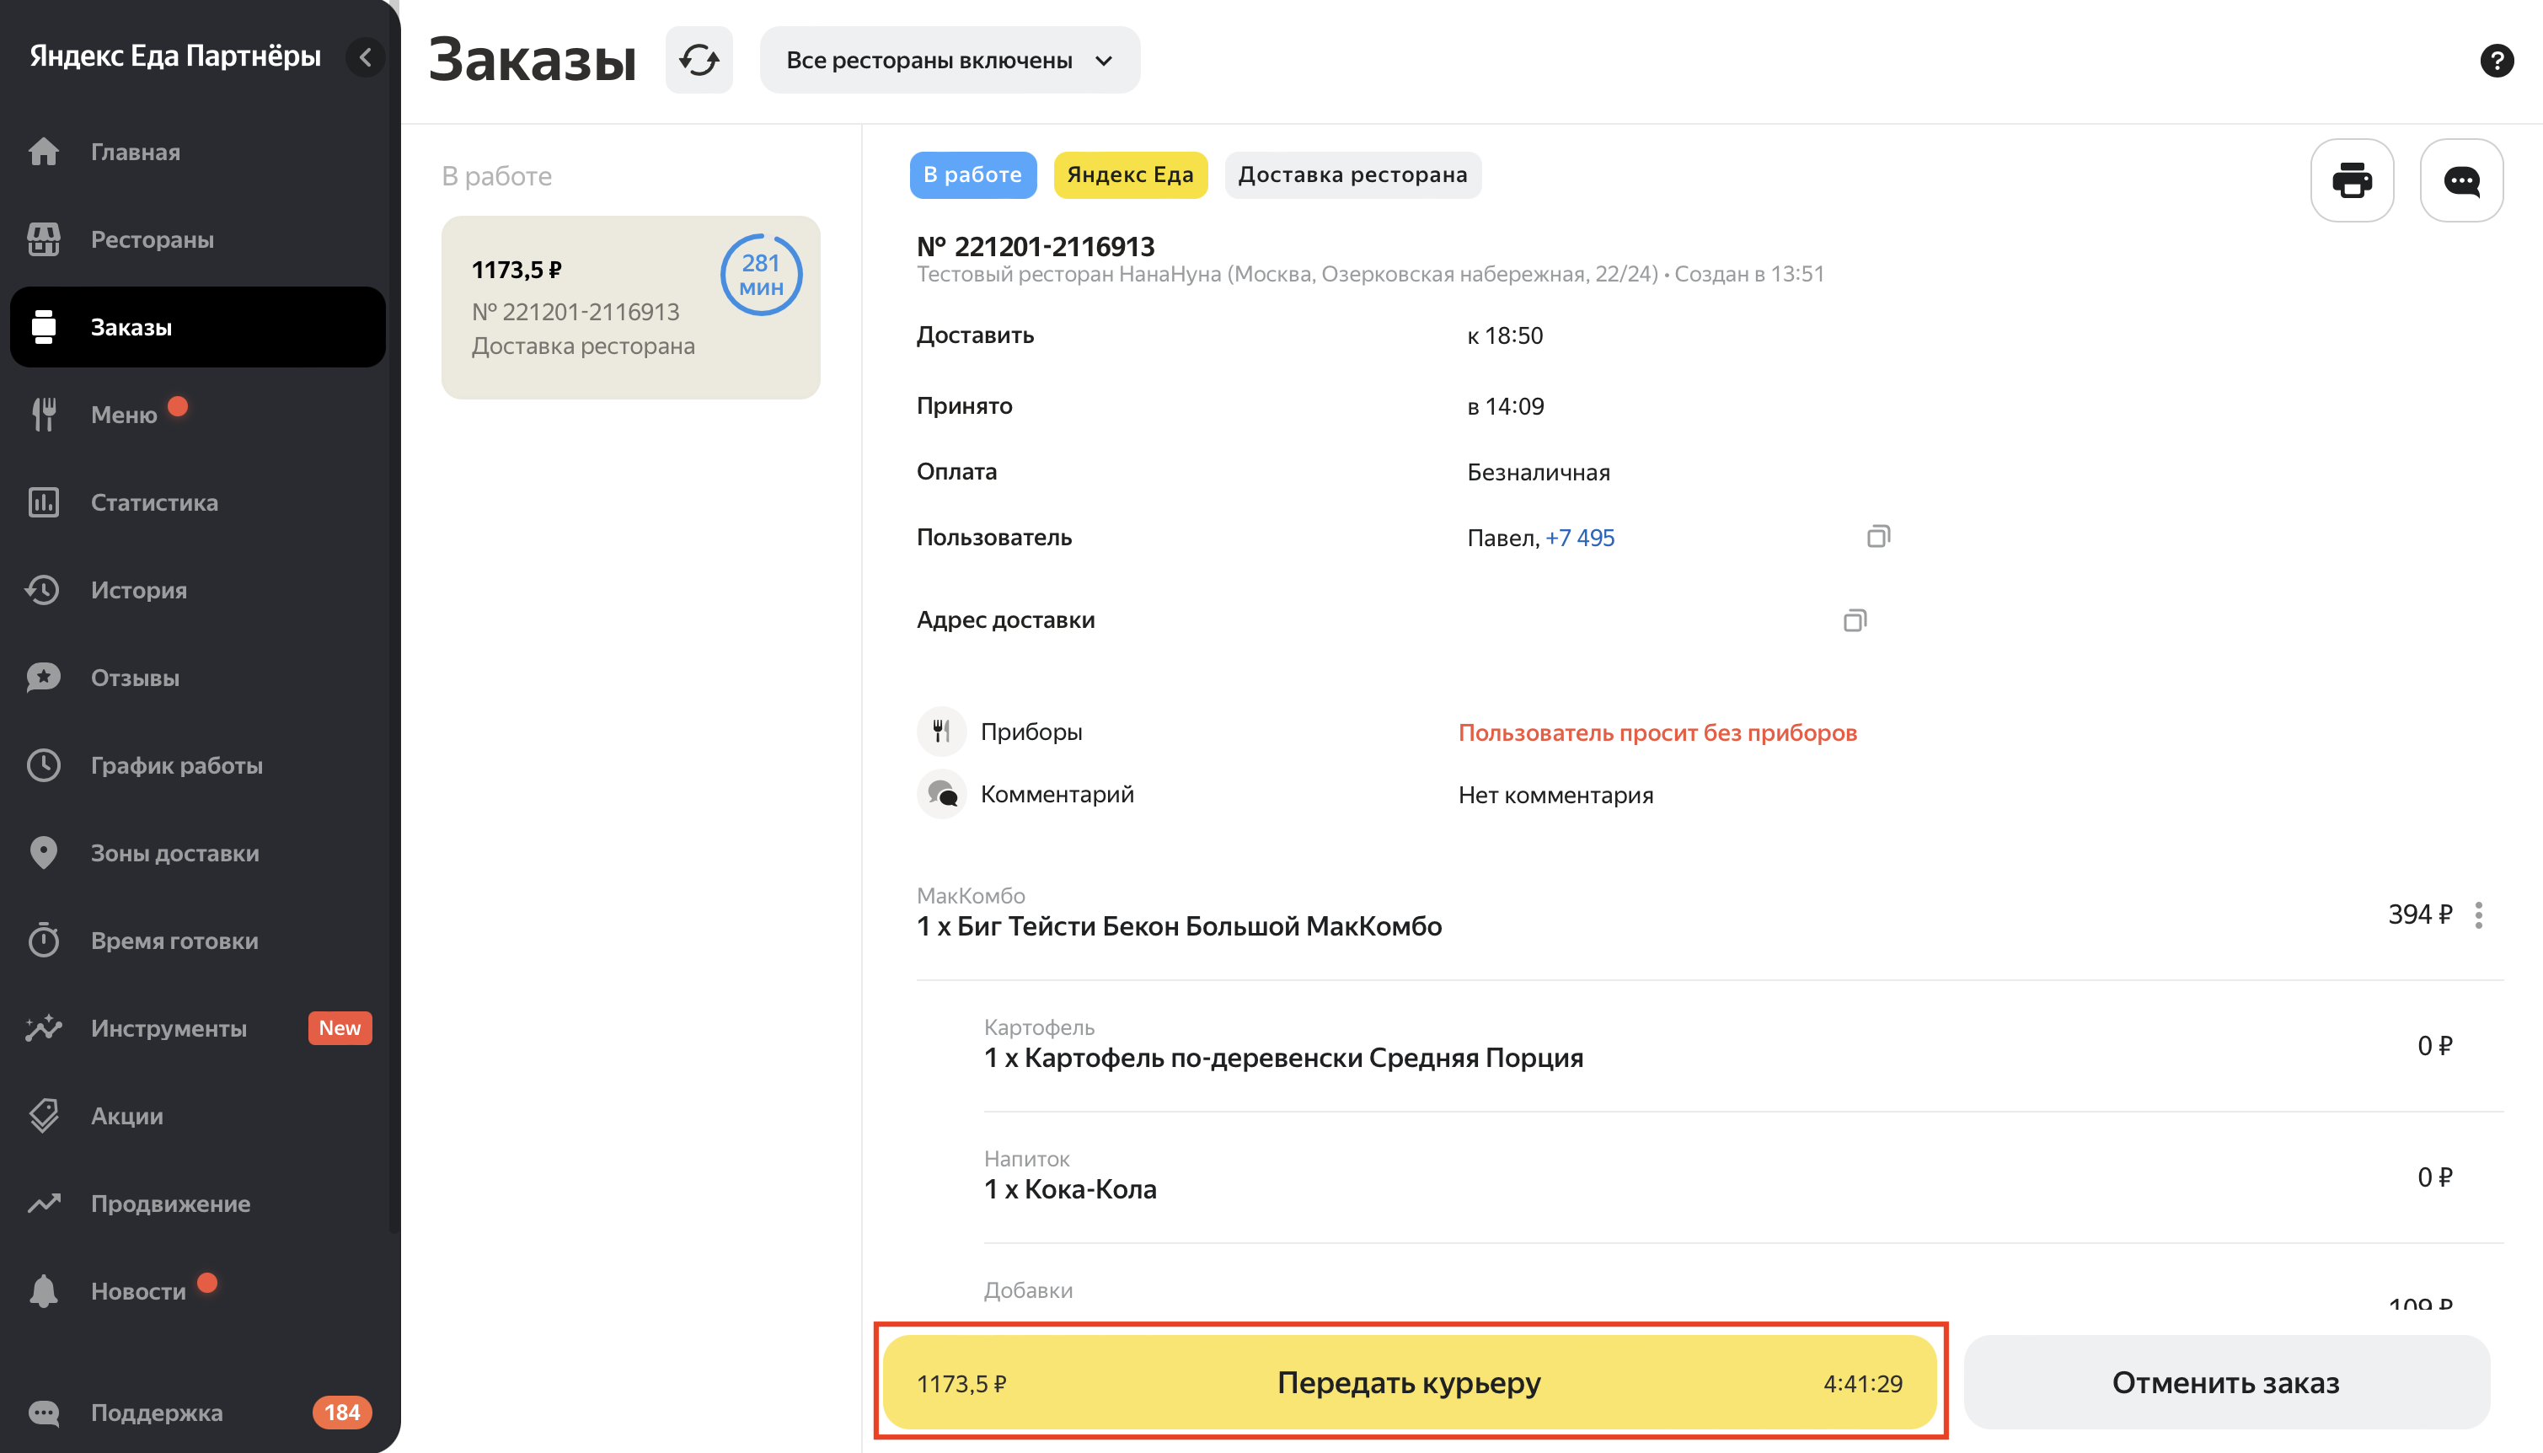Open the 'Все рестораны включены' dropdown

tap(949, 60)
